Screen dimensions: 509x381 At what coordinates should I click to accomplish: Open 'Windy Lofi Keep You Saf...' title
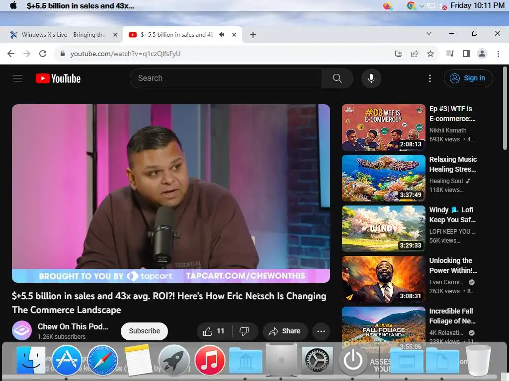(452, 215)
